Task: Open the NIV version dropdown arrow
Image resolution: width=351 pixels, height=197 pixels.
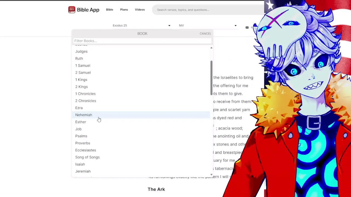Action: click(x=236, y=26)
